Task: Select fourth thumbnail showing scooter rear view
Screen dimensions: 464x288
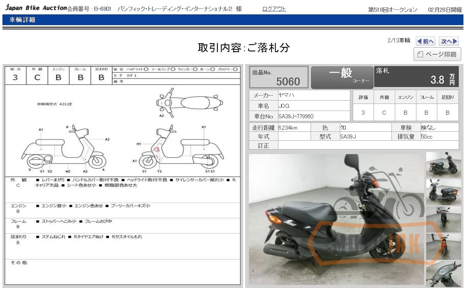Action: pyautogui.click(x=443, y=247)
